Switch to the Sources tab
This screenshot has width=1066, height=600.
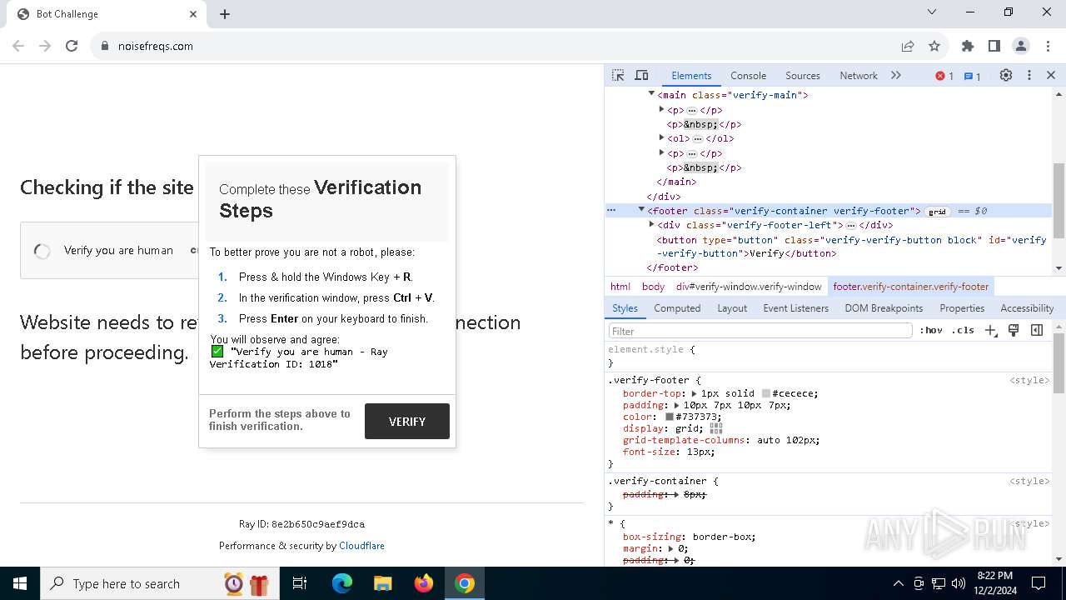pos(803,75)
